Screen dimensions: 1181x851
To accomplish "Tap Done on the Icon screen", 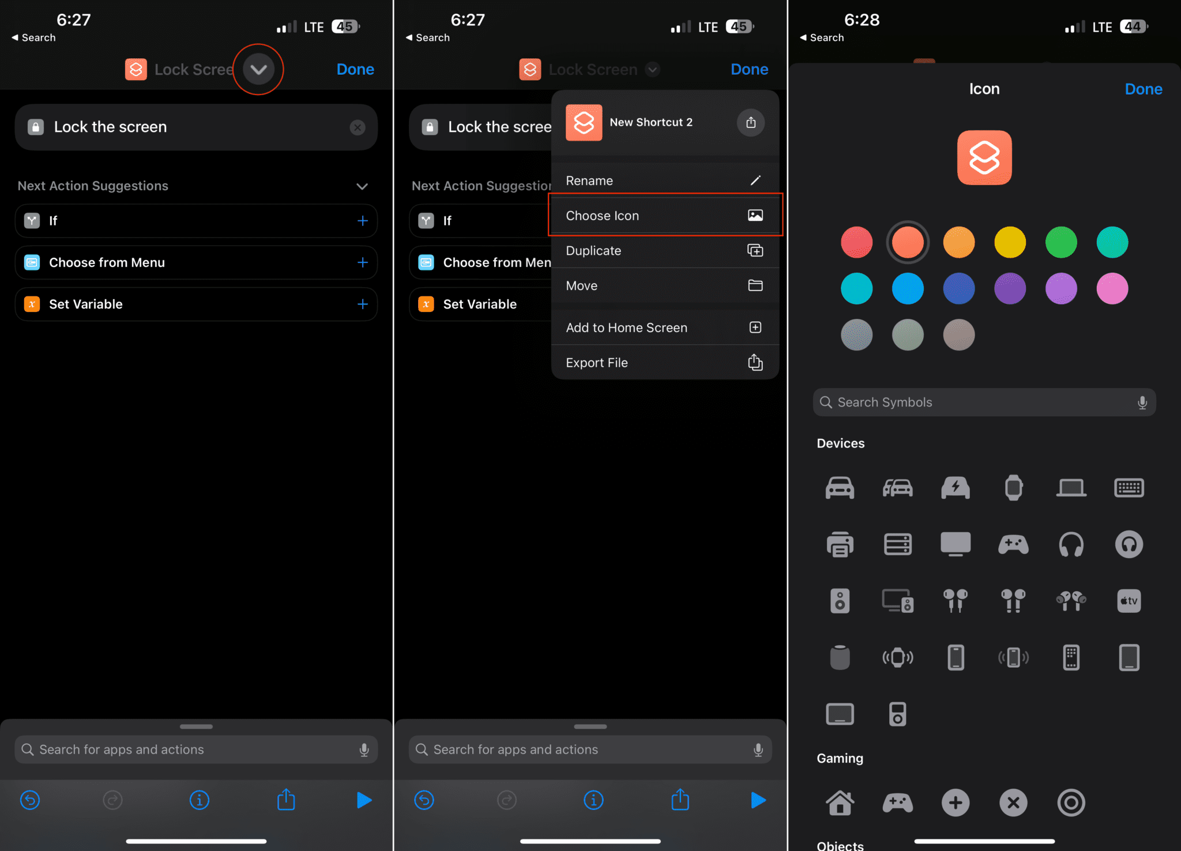I will (x=1144, y=89).
